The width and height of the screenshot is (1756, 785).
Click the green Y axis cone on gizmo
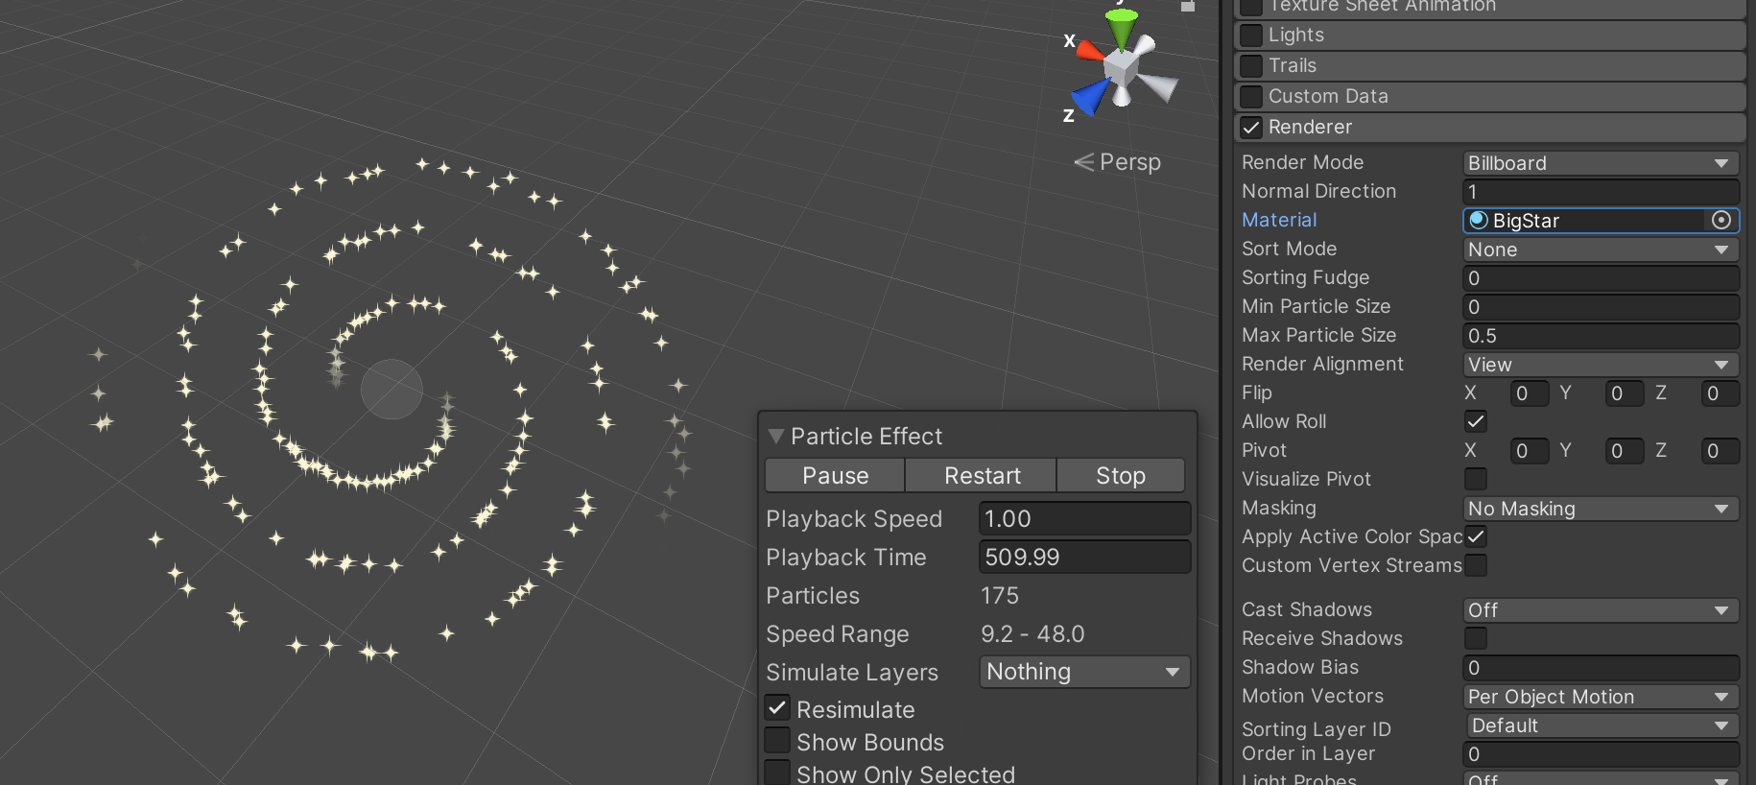tap(1121, 28)
